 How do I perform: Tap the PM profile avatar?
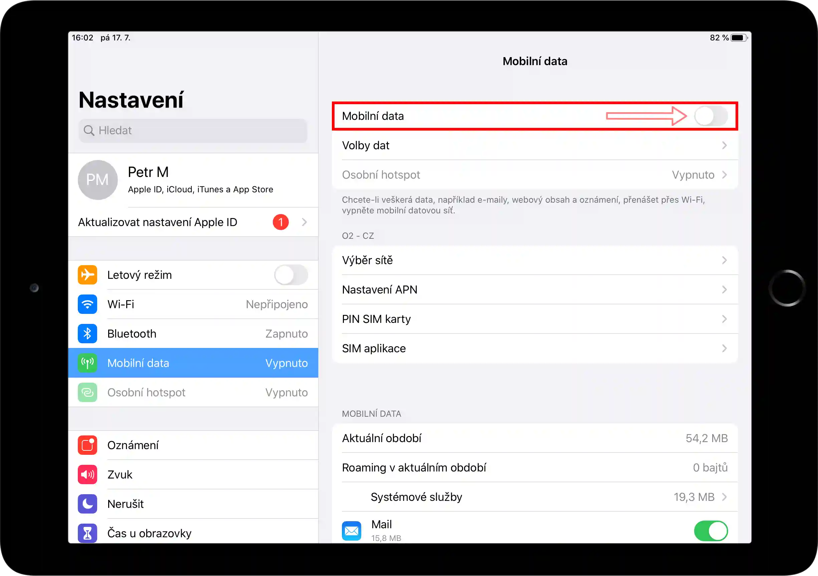tap(97, 180)
